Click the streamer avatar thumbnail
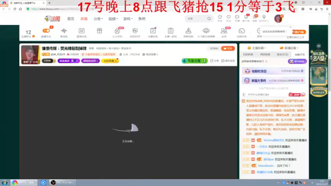 [30, 55]
